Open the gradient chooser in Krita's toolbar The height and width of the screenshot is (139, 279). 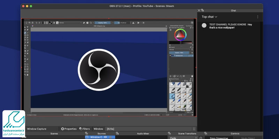click(44, 23)
